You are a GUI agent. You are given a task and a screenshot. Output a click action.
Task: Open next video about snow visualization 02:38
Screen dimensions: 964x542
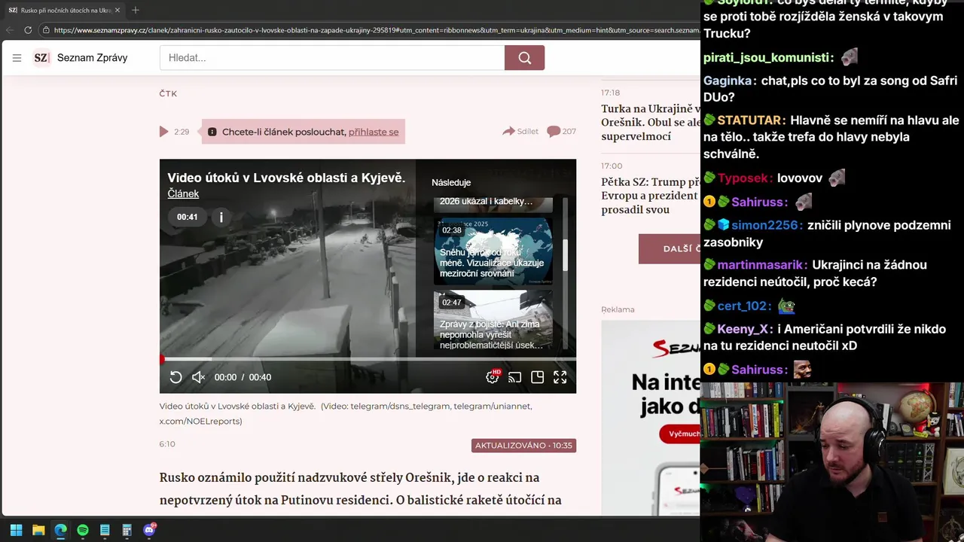click(x=493, y=251)
